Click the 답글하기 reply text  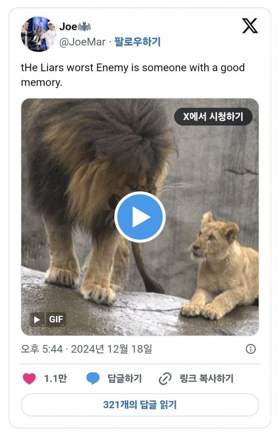pyautogui.click(x=125, y=379)
